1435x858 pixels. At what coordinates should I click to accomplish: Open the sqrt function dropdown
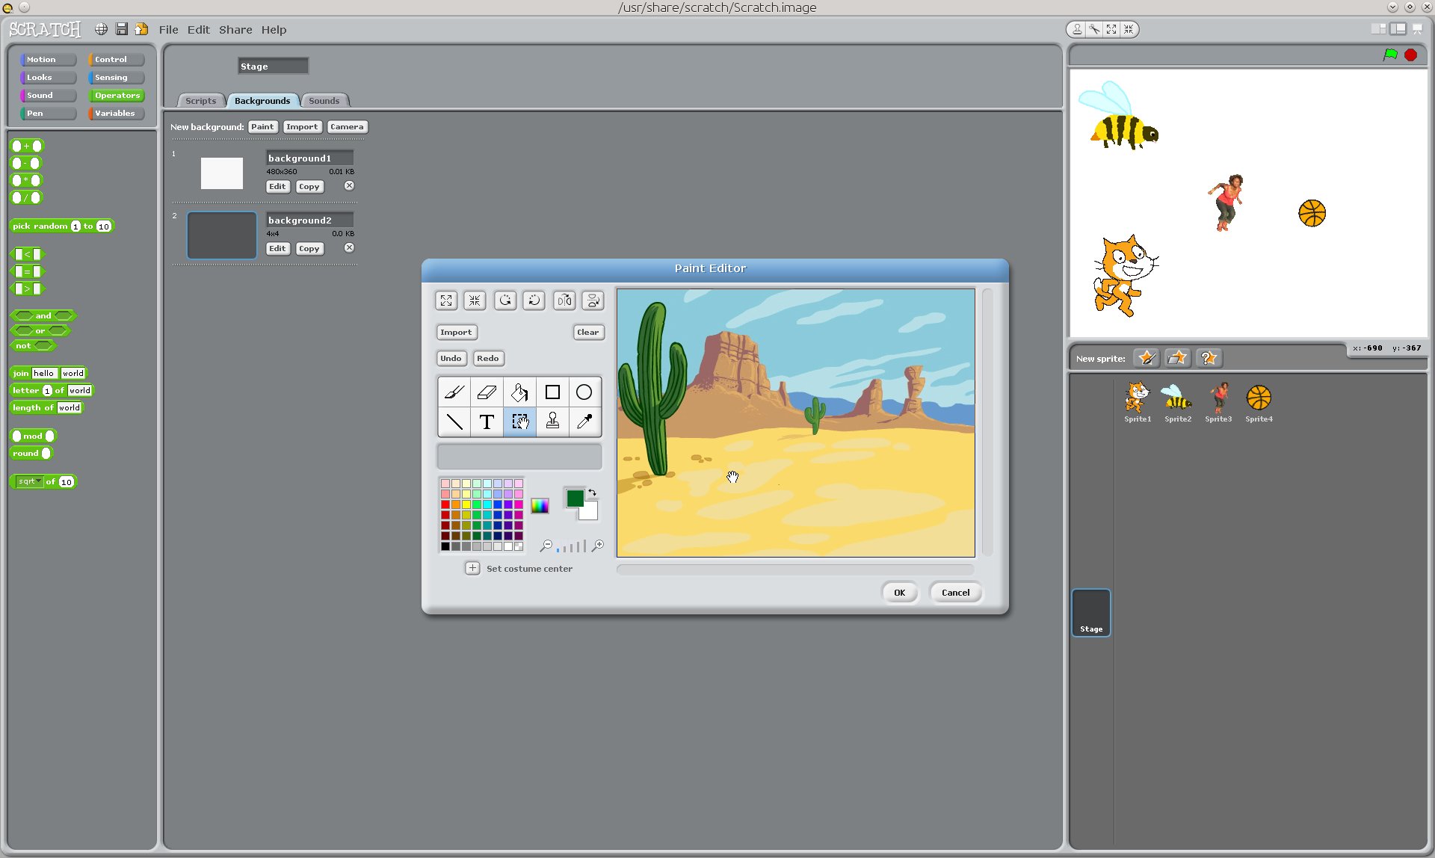[29, 481]
